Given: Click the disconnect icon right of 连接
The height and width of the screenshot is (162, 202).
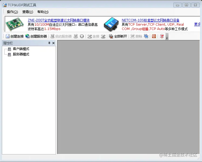Looking at the screenshot, I should pos(103,36).
